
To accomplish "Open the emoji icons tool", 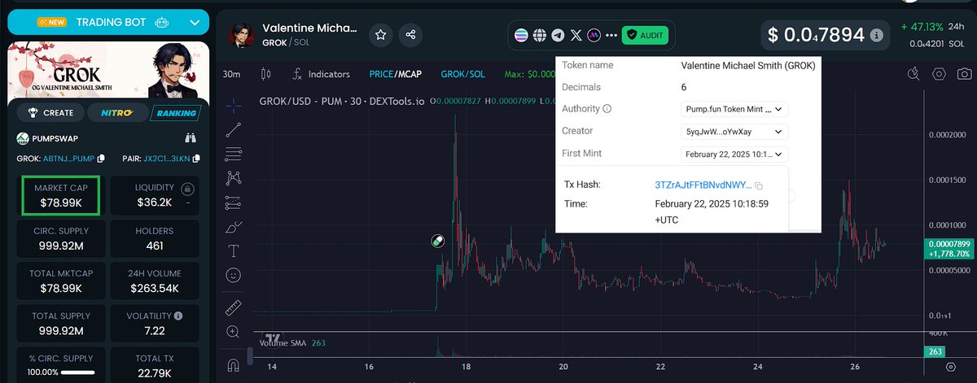I will [234, 275].
